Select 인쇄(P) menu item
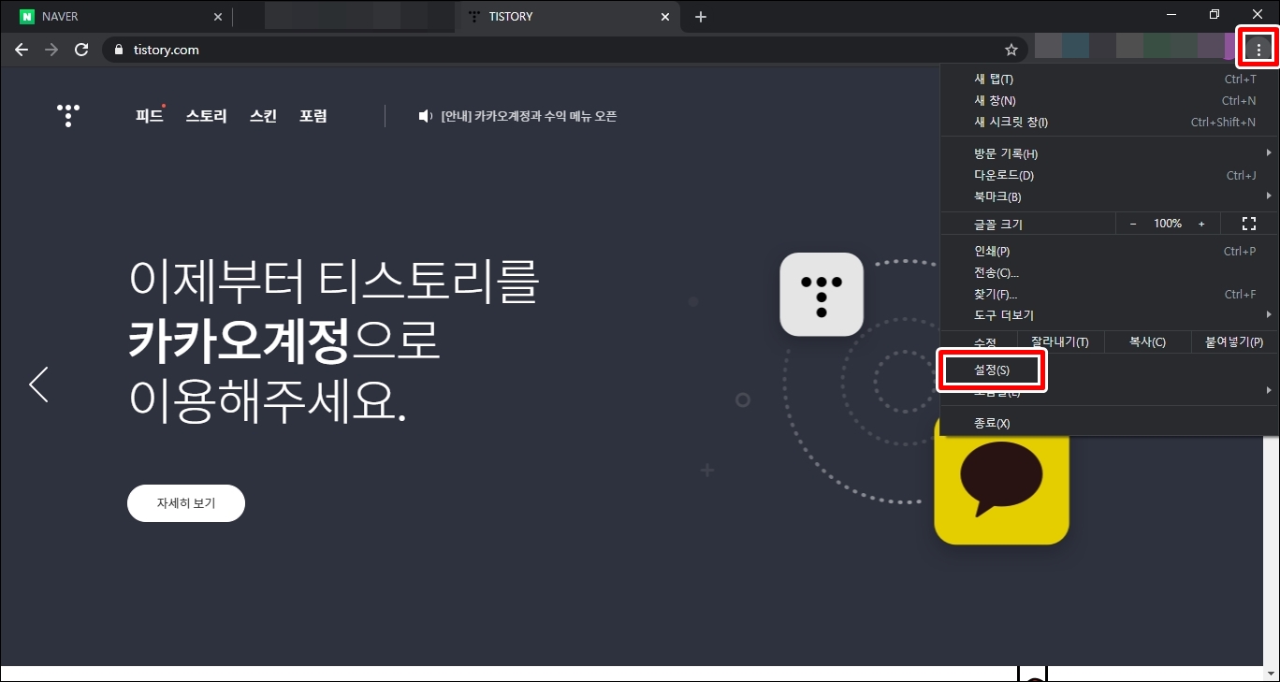Image resolution: width=1280 pixels, height=682 pixels. pos(1110,251)
